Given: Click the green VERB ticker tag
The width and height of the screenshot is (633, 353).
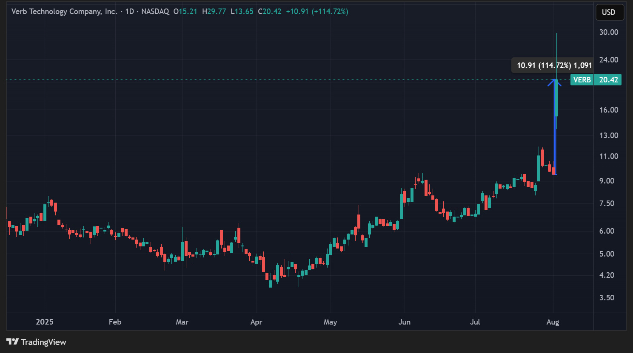Looking at the screenshot, I should coord(582,80).
